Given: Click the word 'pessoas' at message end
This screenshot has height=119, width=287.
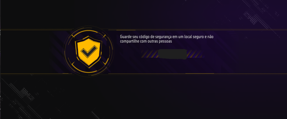Looking at the screenshot, I should click(x=166, y=42).
